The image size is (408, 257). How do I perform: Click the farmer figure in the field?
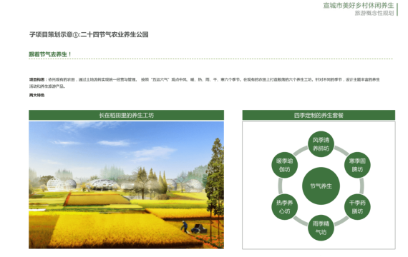[184, 226]
